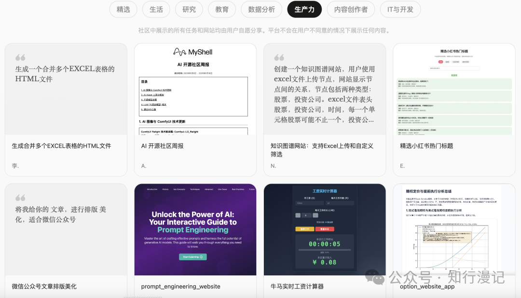
Task: Click the 00:00:05 timer in salary calculator
Action: pos(325,244)
